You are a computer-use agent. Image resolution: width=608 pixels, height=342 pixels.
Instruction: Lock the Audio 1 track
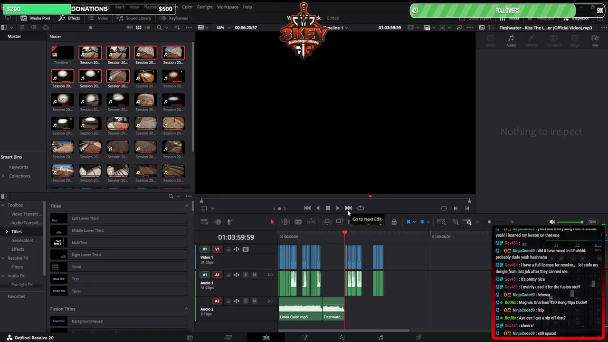(x=228, y=275)
